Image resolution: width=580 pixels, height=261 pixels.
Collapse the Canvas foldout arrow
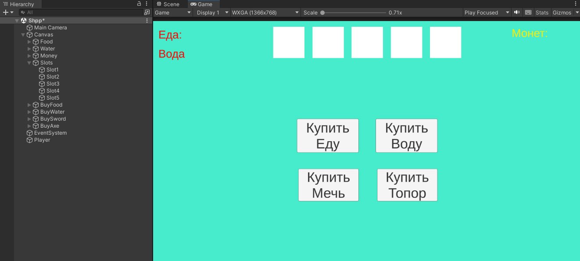23,35
